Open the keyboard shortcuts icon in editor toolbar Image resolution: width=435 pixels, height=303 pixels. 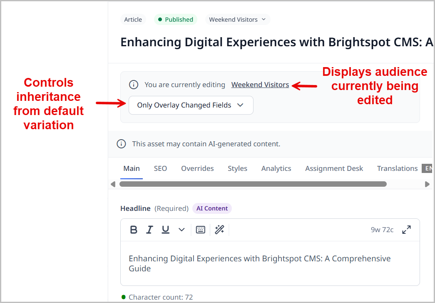point(201,230)
